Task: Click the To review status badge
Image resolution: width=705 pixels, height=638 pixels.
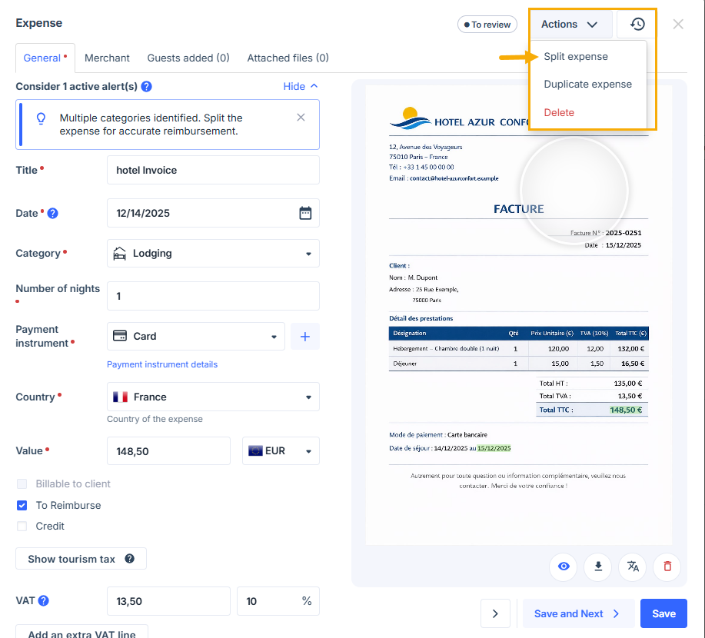Action: click(x=487, y=25)
